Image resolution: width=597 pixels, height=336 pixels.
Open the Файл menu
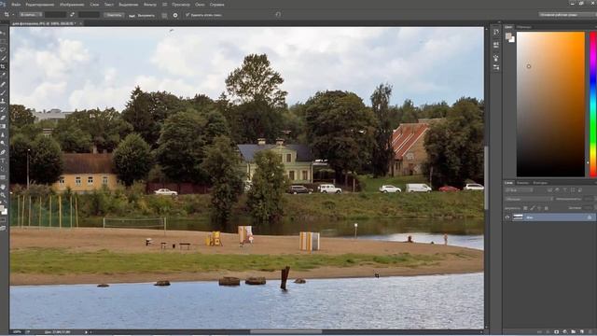[x=16, y=5]
